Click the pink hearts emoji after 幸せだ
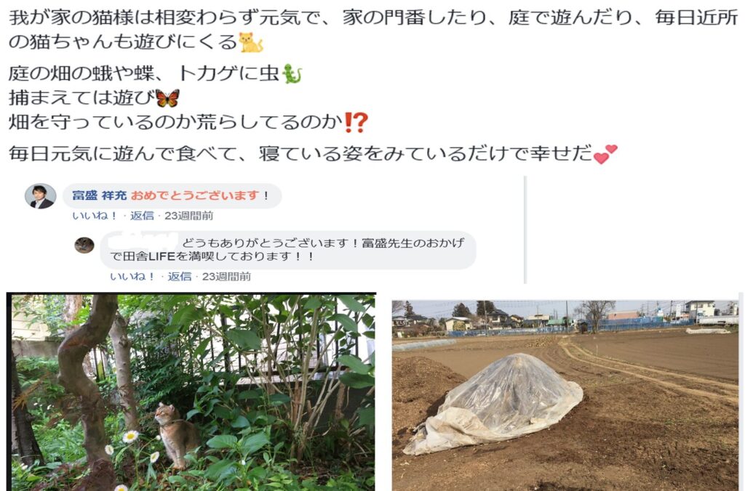745x491 pixels. [605, 154]
